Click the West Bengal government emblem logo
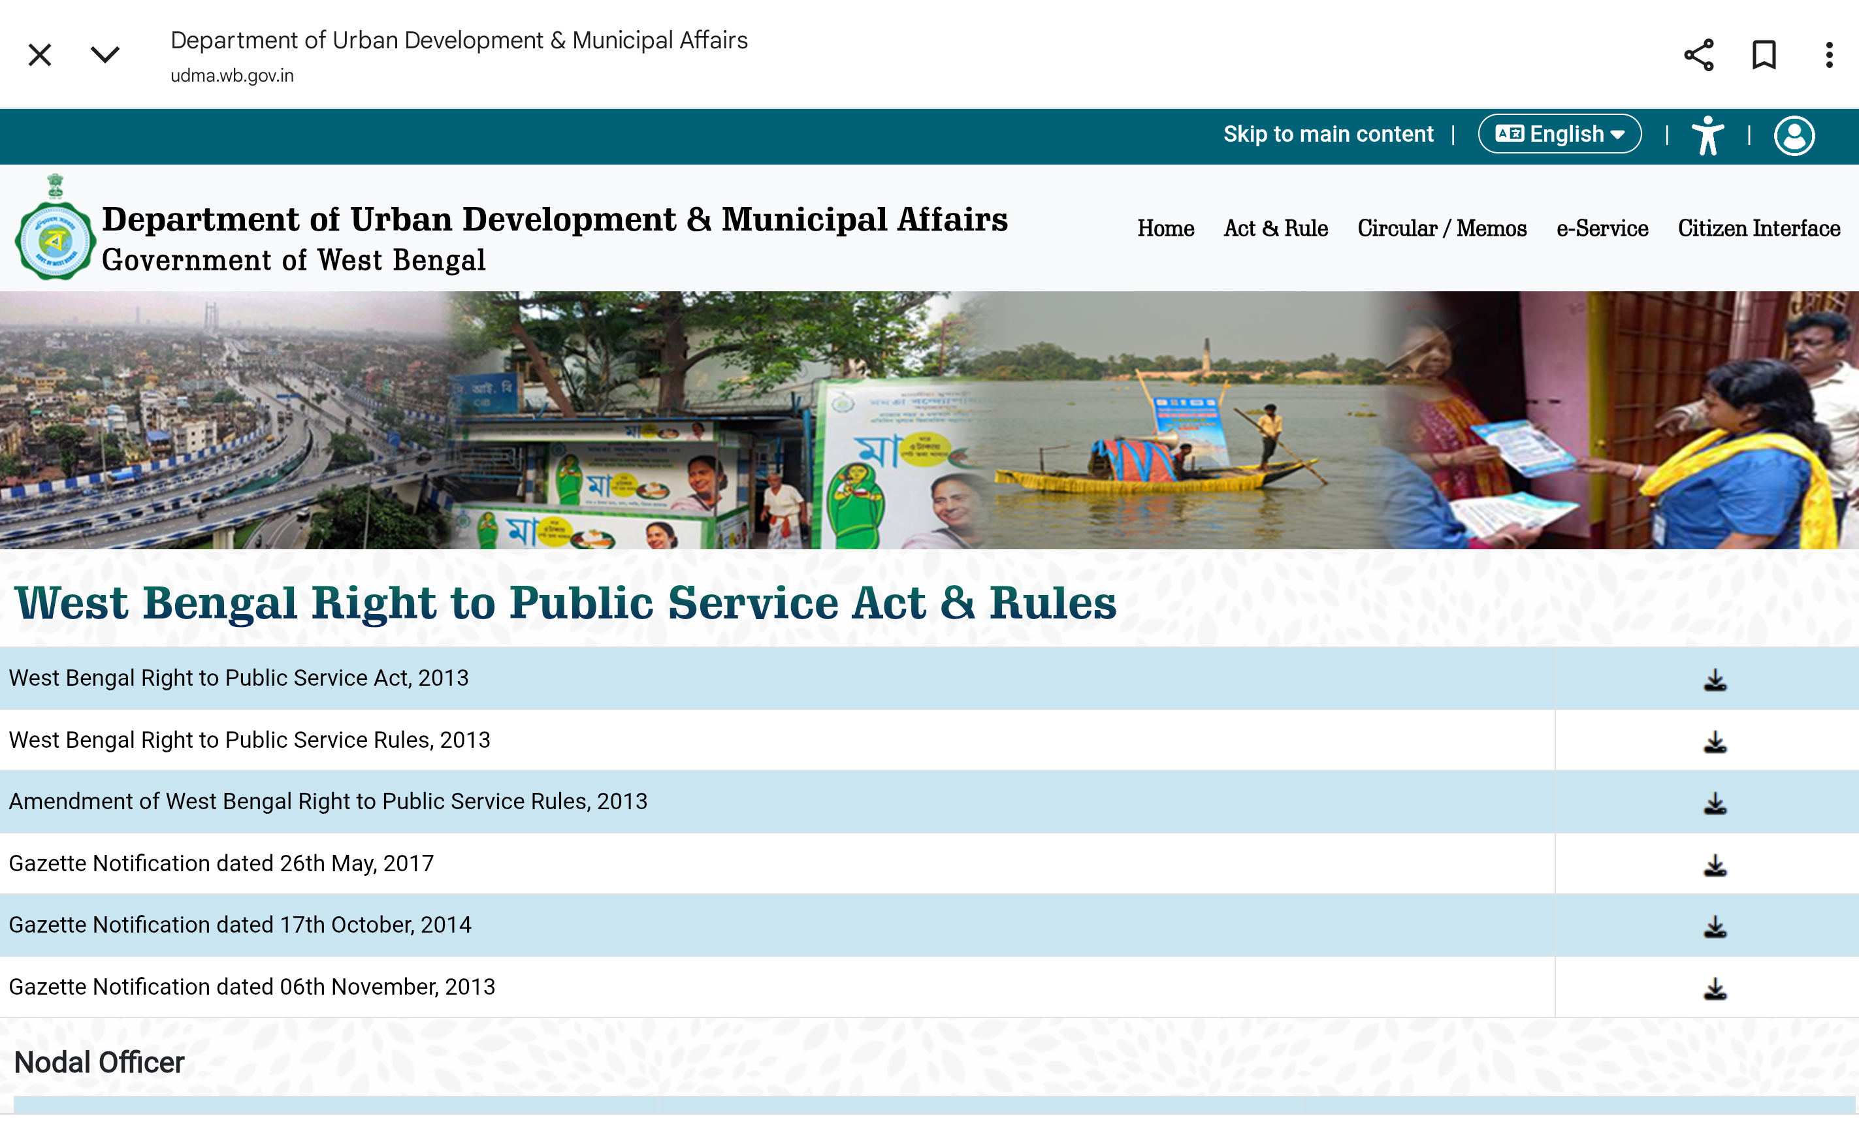The width and height of the screenshot is (1859, 1122). 55,230
